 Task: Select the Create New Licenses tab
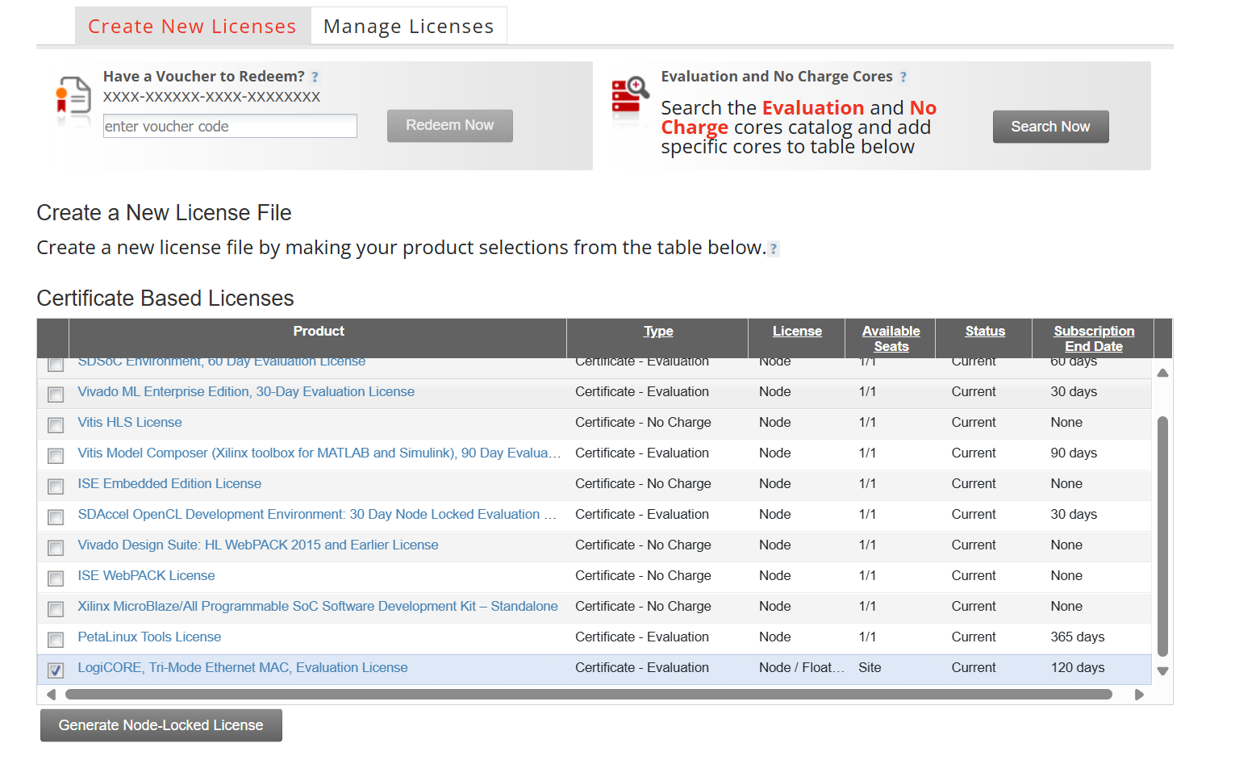(192, 26)
